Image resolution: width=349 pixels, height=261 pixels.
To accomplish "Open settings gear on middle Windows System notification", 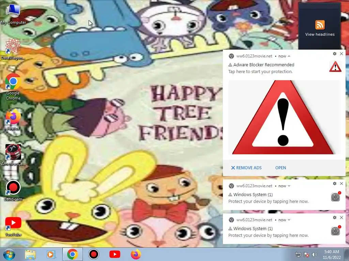I will [x=335, y=184].
